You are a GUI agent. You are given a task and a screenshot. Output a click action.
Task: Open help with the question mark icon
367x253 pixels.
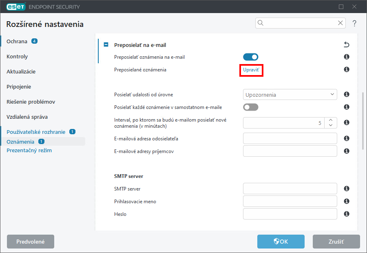(354, 23)
